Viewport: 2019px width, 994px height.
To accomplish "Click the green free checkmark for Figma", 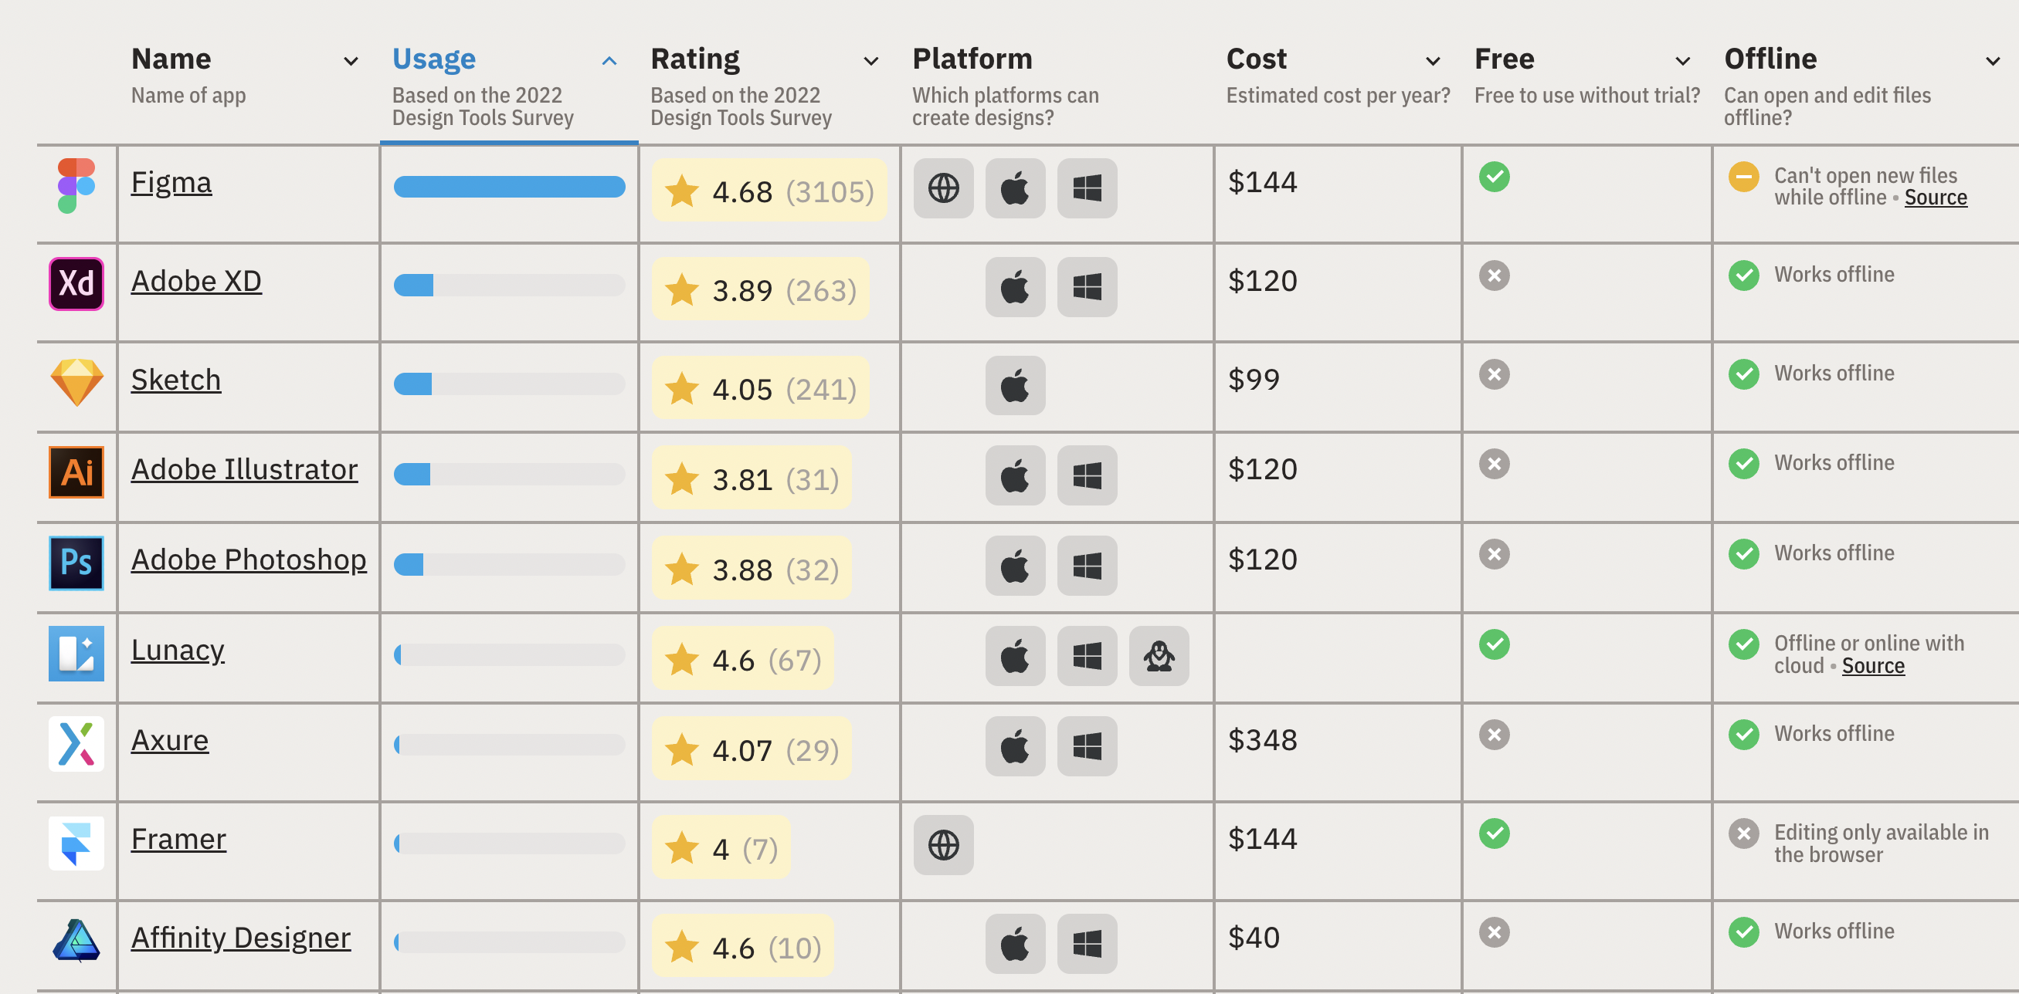I will (1494, 176).
